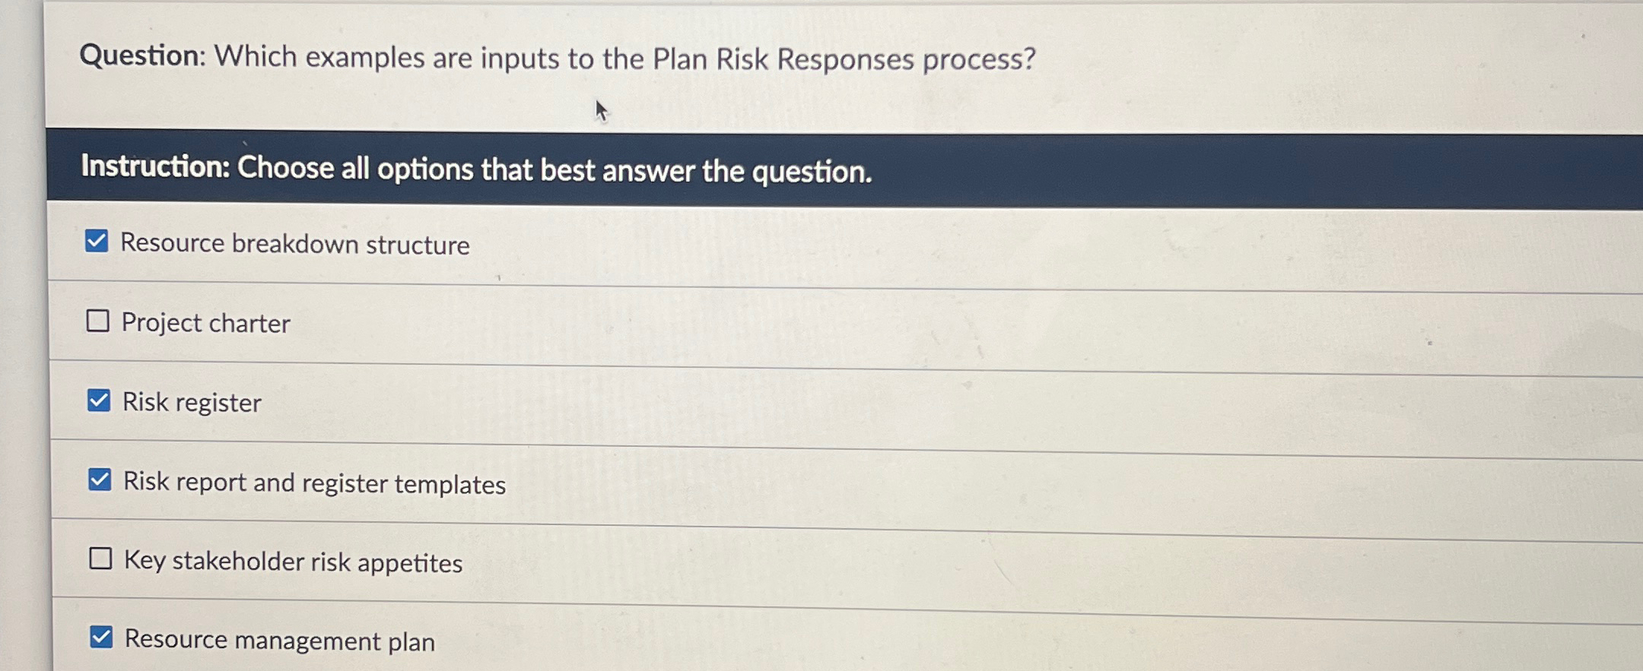Click the Key stakeholder risk appetites label
Image resolution: width=1643 pixels, height=671 pixels.
pyautogui.click(x=293, y=561)
